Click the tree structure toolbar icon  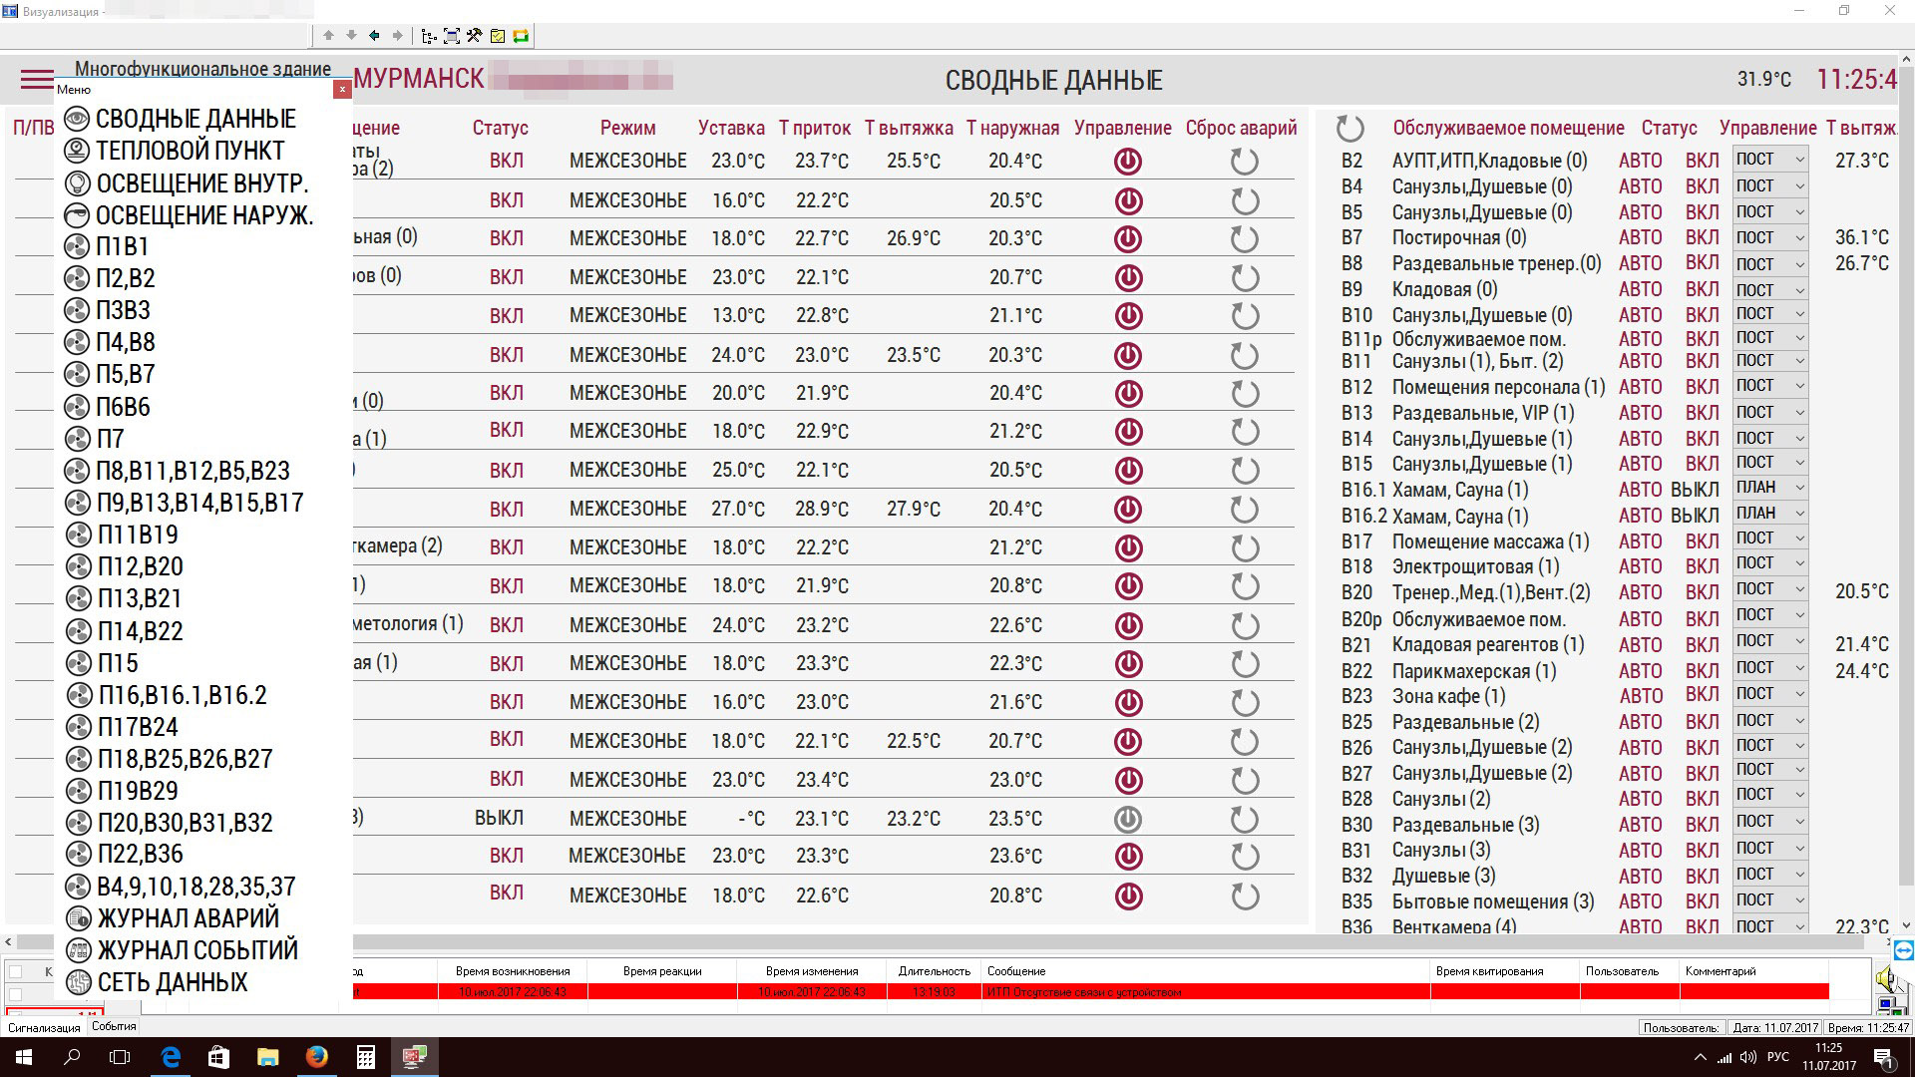click(x=429, y=36)
